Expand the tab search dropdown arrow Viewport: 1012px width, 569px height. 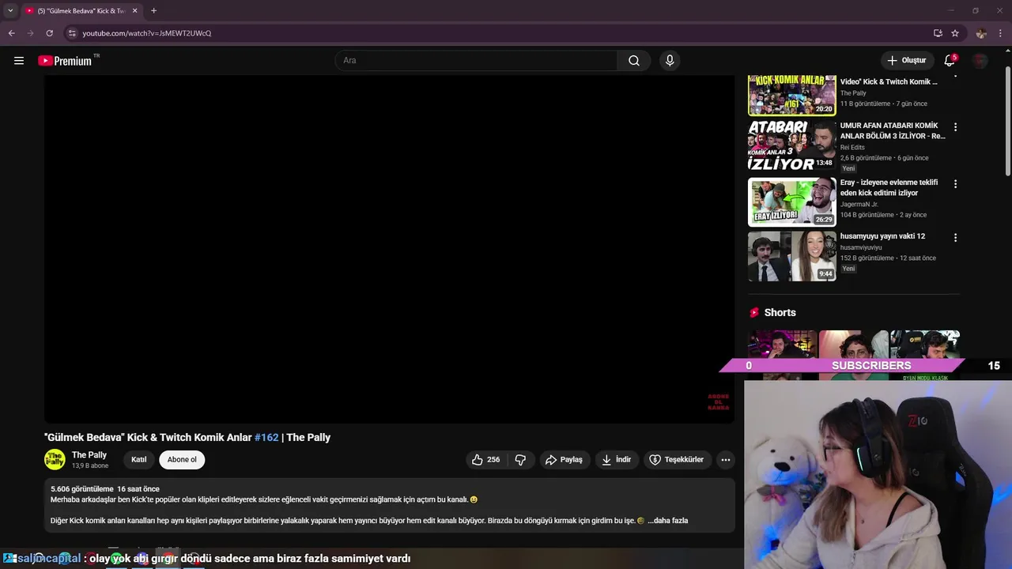(x=10, y=11)
